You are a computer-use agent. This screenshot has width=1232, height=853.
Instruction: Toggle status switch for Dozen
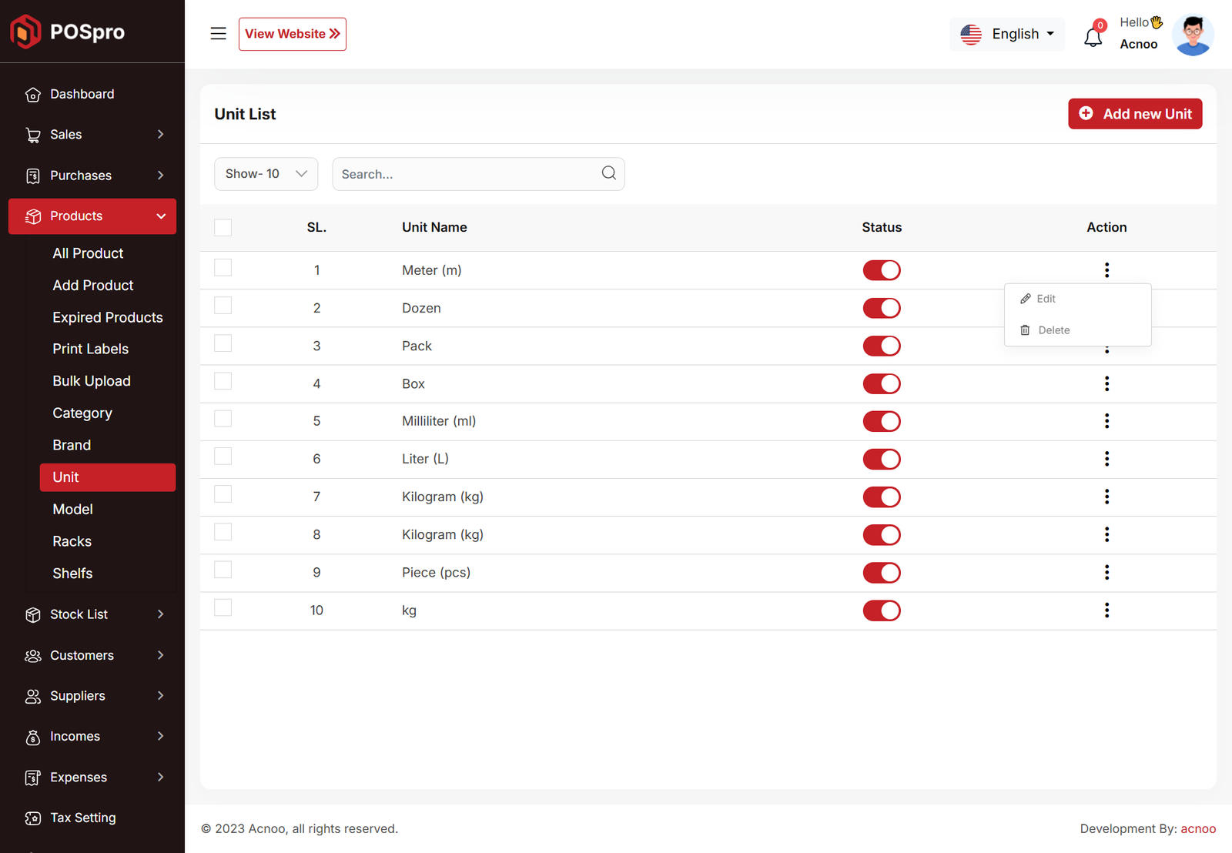pyautogui.click(x=881, y=308)
